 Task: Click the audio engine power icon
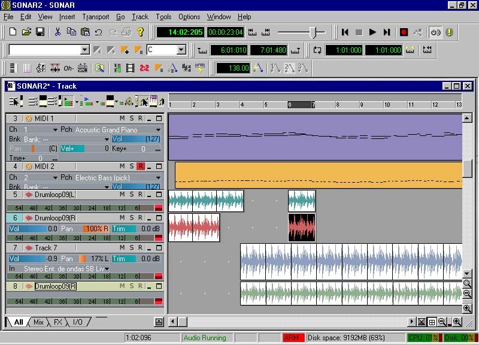pos(435,32)
